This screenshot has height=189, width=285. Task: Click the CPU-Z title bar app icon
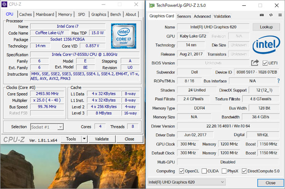[4, 4]
